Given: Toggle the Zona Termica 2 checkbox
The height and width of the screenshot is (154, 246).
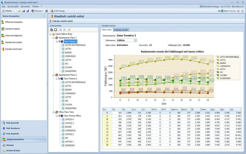Looking at the screenshot, I should click(60, 78).
